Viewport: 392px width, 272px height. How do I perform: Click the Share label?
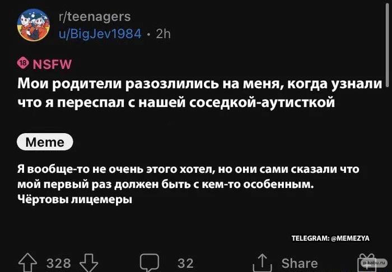[x=300, y=263]
